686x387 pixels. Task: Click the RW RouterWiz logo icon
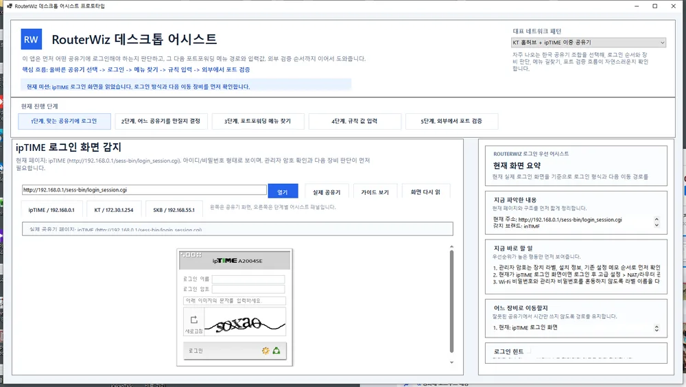pyautogui.click(x=31, y=39)
